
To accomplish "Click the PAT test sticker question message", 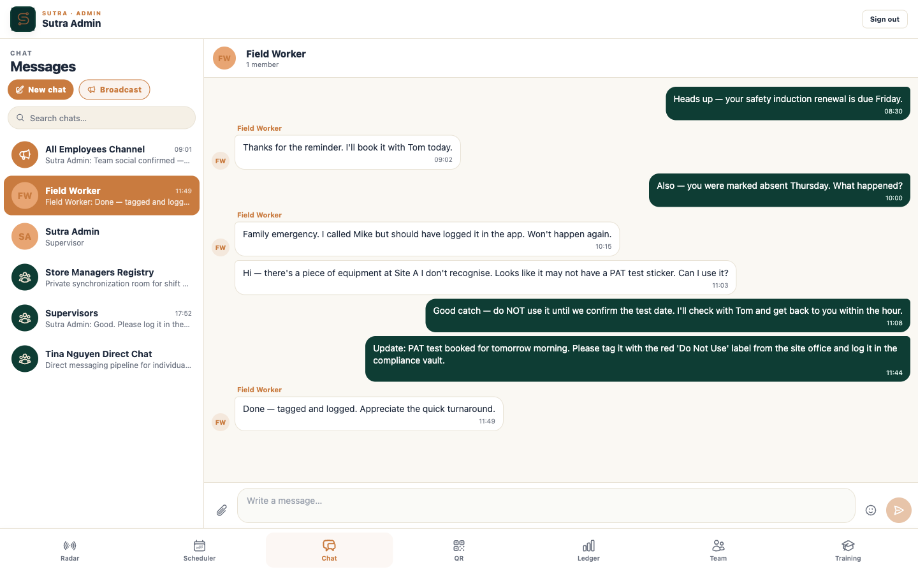I will 486,278.
